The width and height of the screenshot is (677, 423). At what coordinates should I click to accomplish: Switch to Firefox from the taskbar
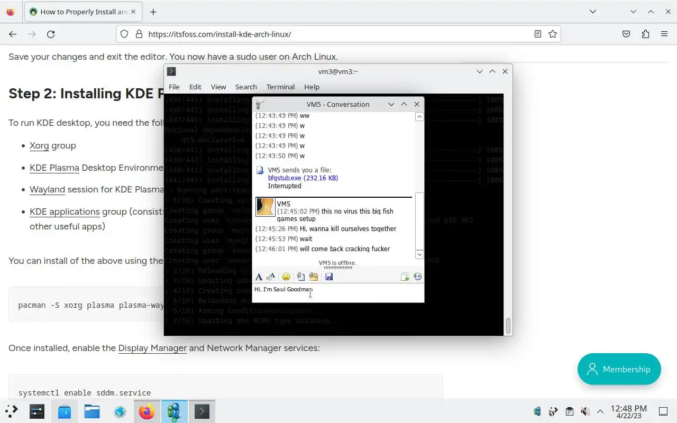click(147, 411)
